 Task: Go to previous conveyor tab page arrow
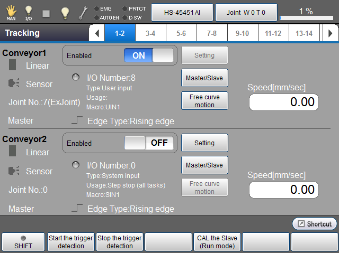tap(96, 33)
